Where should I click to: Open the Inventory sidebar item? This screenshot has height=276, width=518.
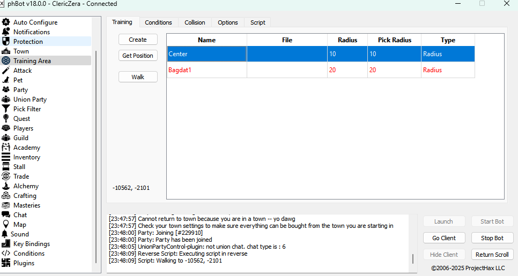(26, 157)
